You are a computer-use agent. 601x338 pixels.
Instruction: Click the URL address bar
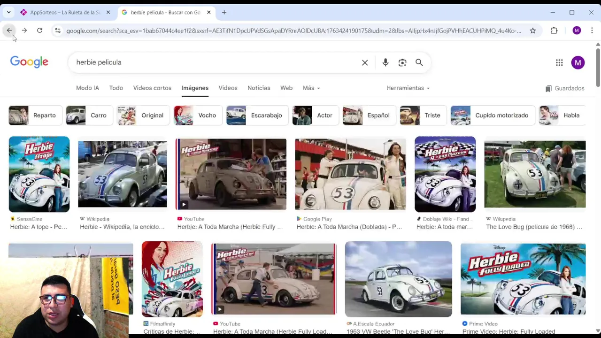pyautogui.click(x=293, y=31)
